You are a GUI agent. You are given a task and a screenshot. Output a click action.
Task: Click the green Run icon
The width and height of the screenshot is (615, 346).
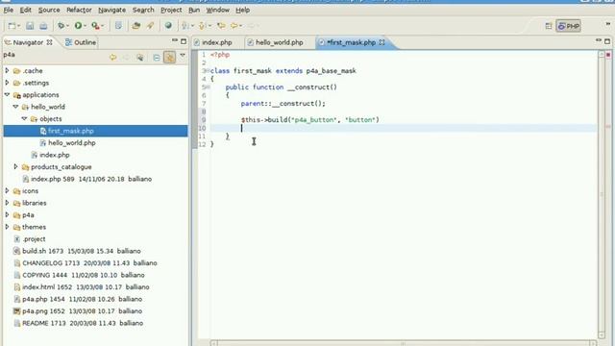78,26
